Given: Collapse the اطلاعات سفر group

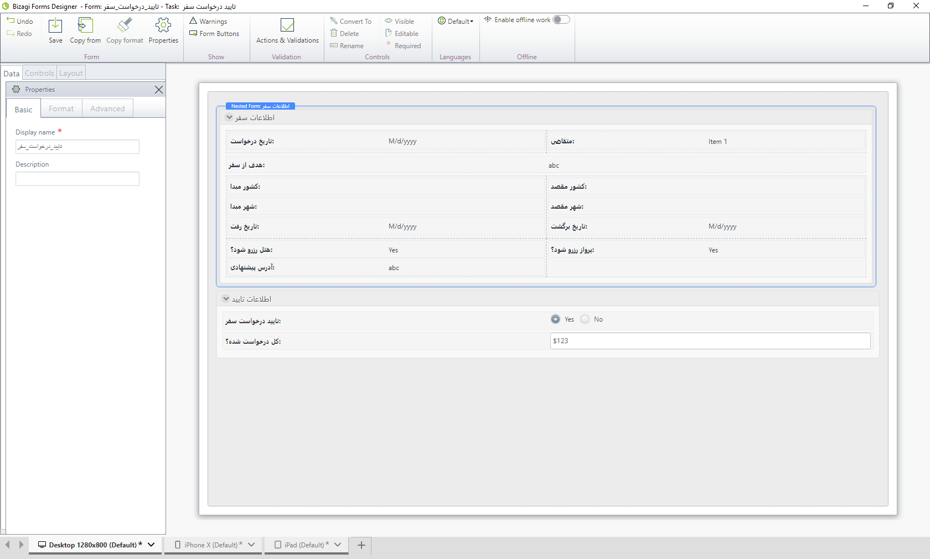Looking at the screenshot, I should 229,117.
